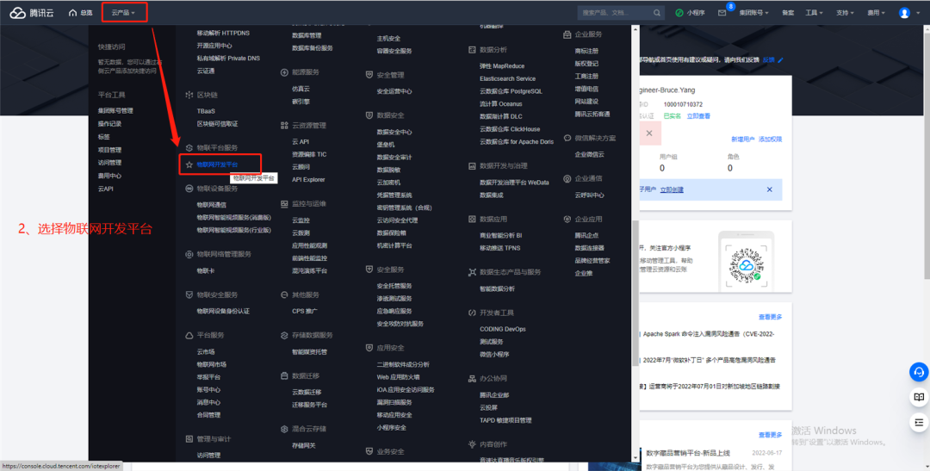This screenshot has width=930, height=471.
Task: Open the 备案 menu item
Action: tap(788, 12)
